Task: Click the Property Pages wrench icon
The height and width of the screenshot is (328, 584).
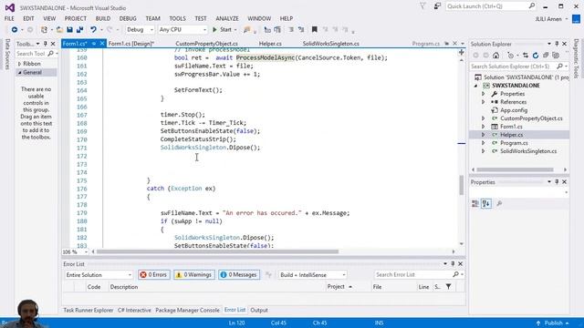Action: pos(499,203)
